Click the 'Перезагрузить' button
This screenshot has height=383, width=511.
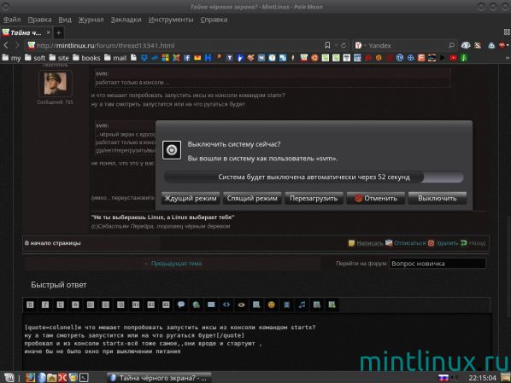tap(314, 198)
